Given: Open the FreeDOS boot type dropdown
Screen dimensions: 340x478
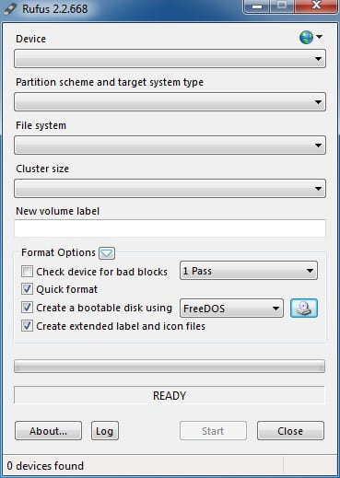Looking at the screenshot, I should 231,308.
